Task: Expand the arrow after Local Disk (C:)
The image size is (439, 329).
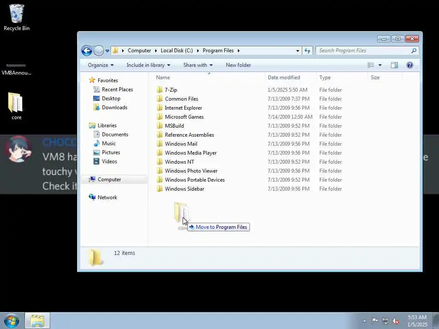Action: point(198,51)
